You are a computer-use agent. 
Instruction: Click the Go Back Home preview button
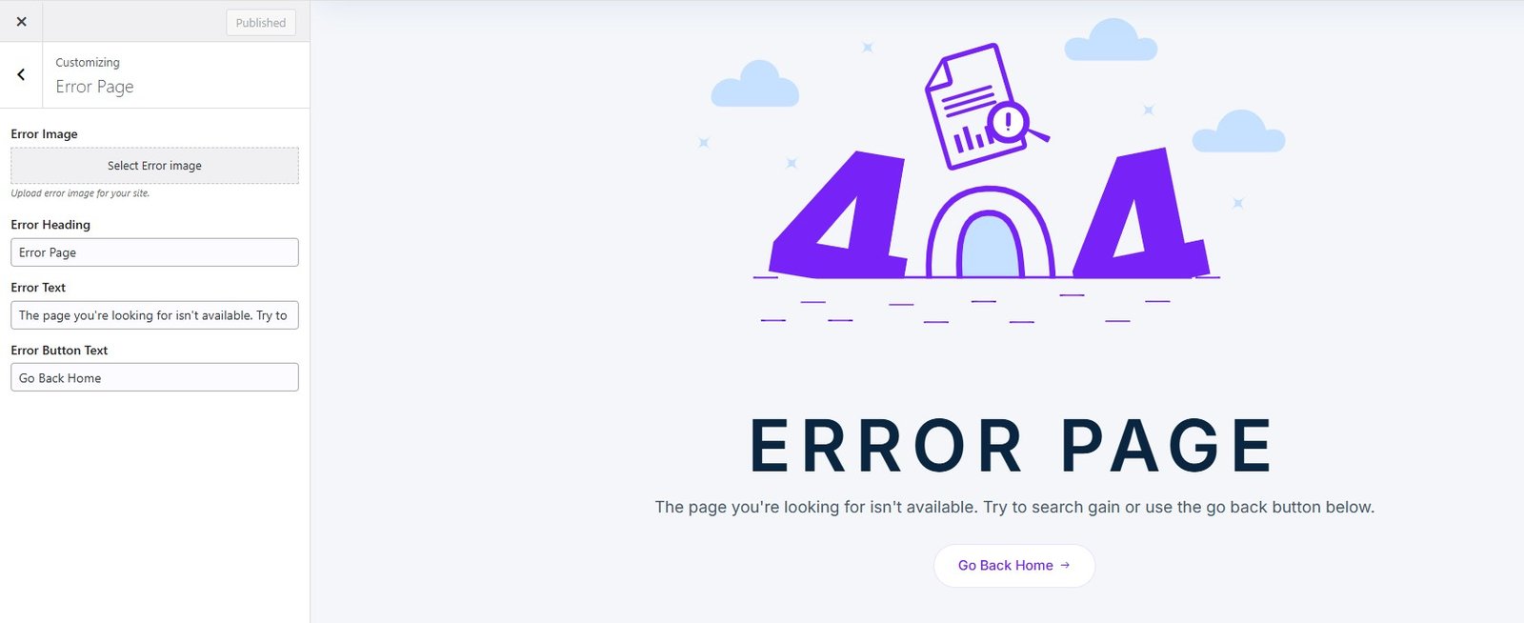[1014, 566]
